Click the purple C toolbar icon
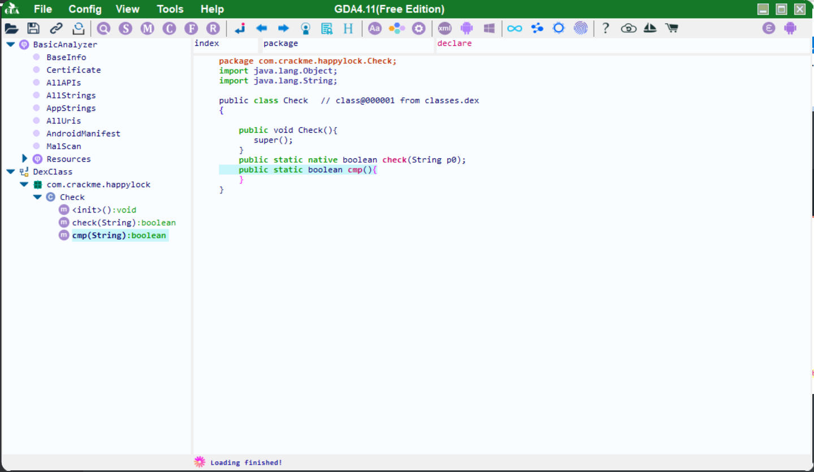Image resolution: width=814 pixels, height=472 pixels. (x=169, y=28)
